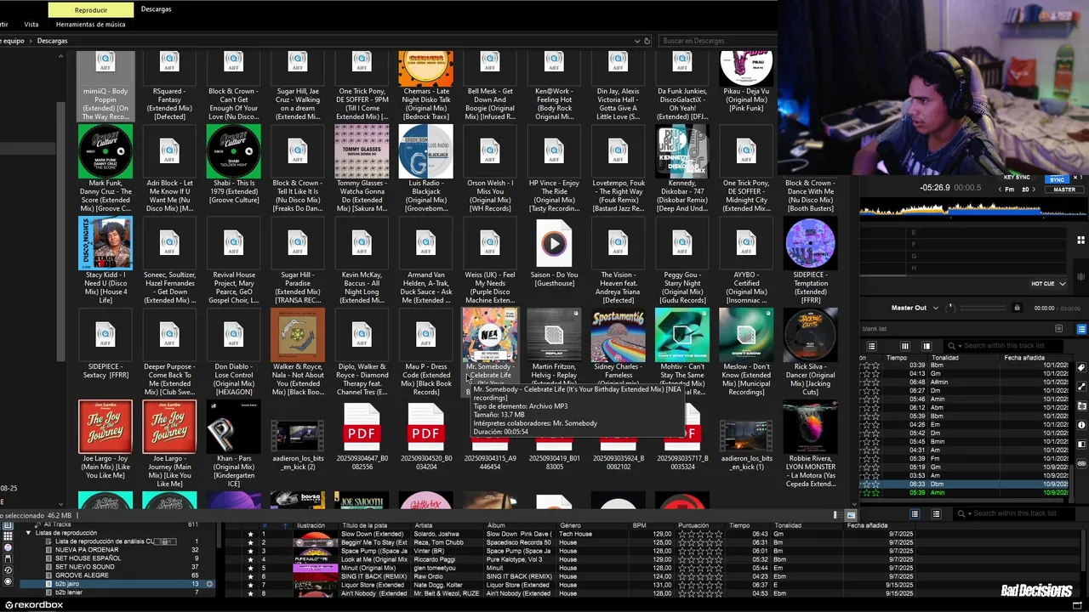Switch blank list to blue list view
Image resolution: width=1089 pixels, height=612 pixels.
click(x=1081, y=329)
